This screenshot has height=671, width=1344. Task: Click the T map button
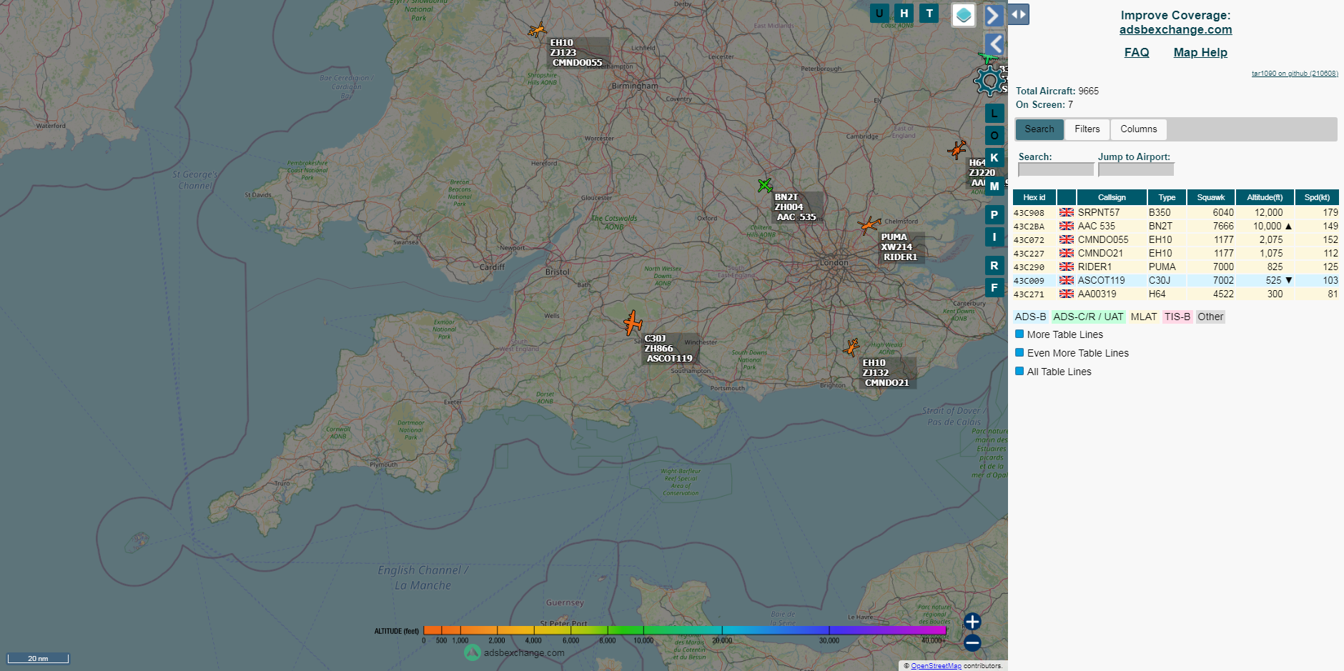[929, 13]
